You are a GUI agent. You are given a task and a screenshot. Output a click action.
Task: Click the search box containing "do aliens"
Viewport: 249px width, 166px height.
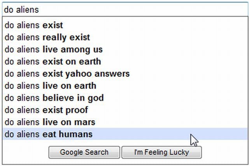[124, 9]
